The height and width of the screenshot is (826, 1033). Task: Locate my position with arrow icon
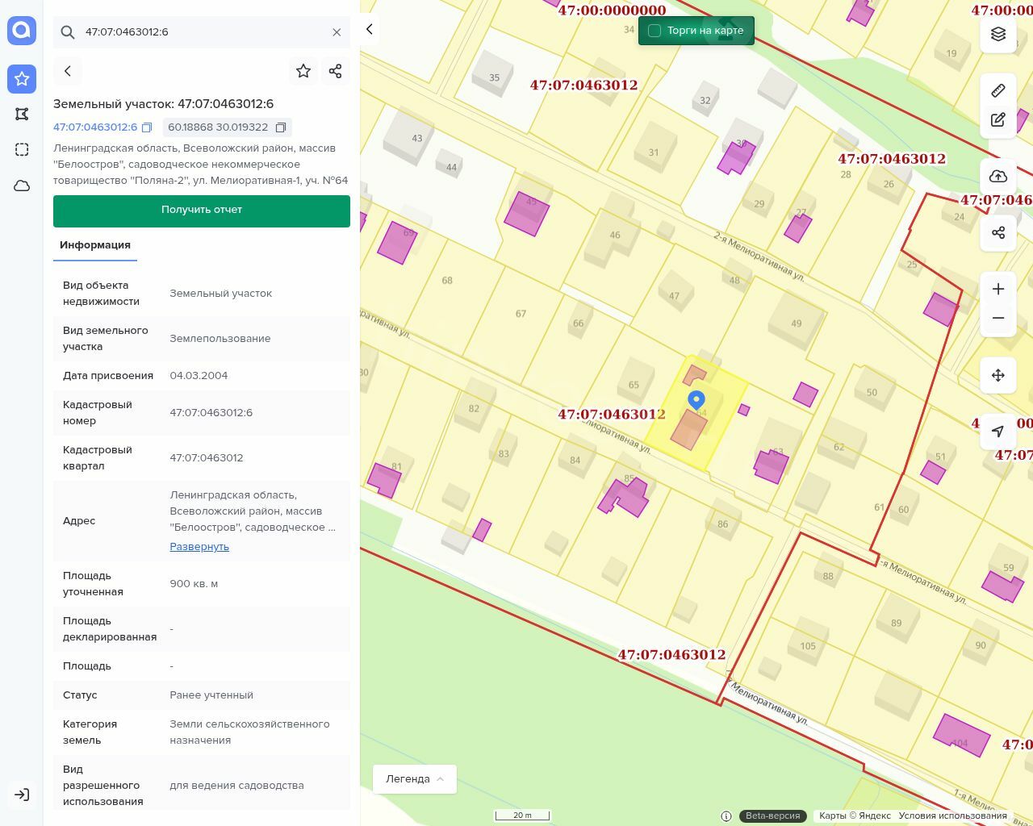coord(998,431)
